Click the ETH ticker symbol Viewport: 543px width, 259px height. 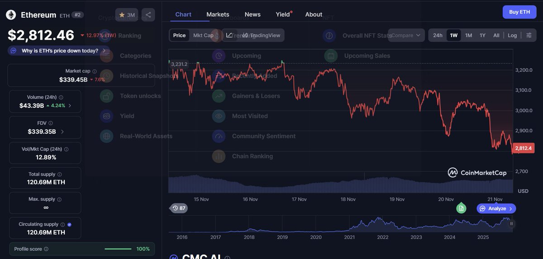(65, 15)
